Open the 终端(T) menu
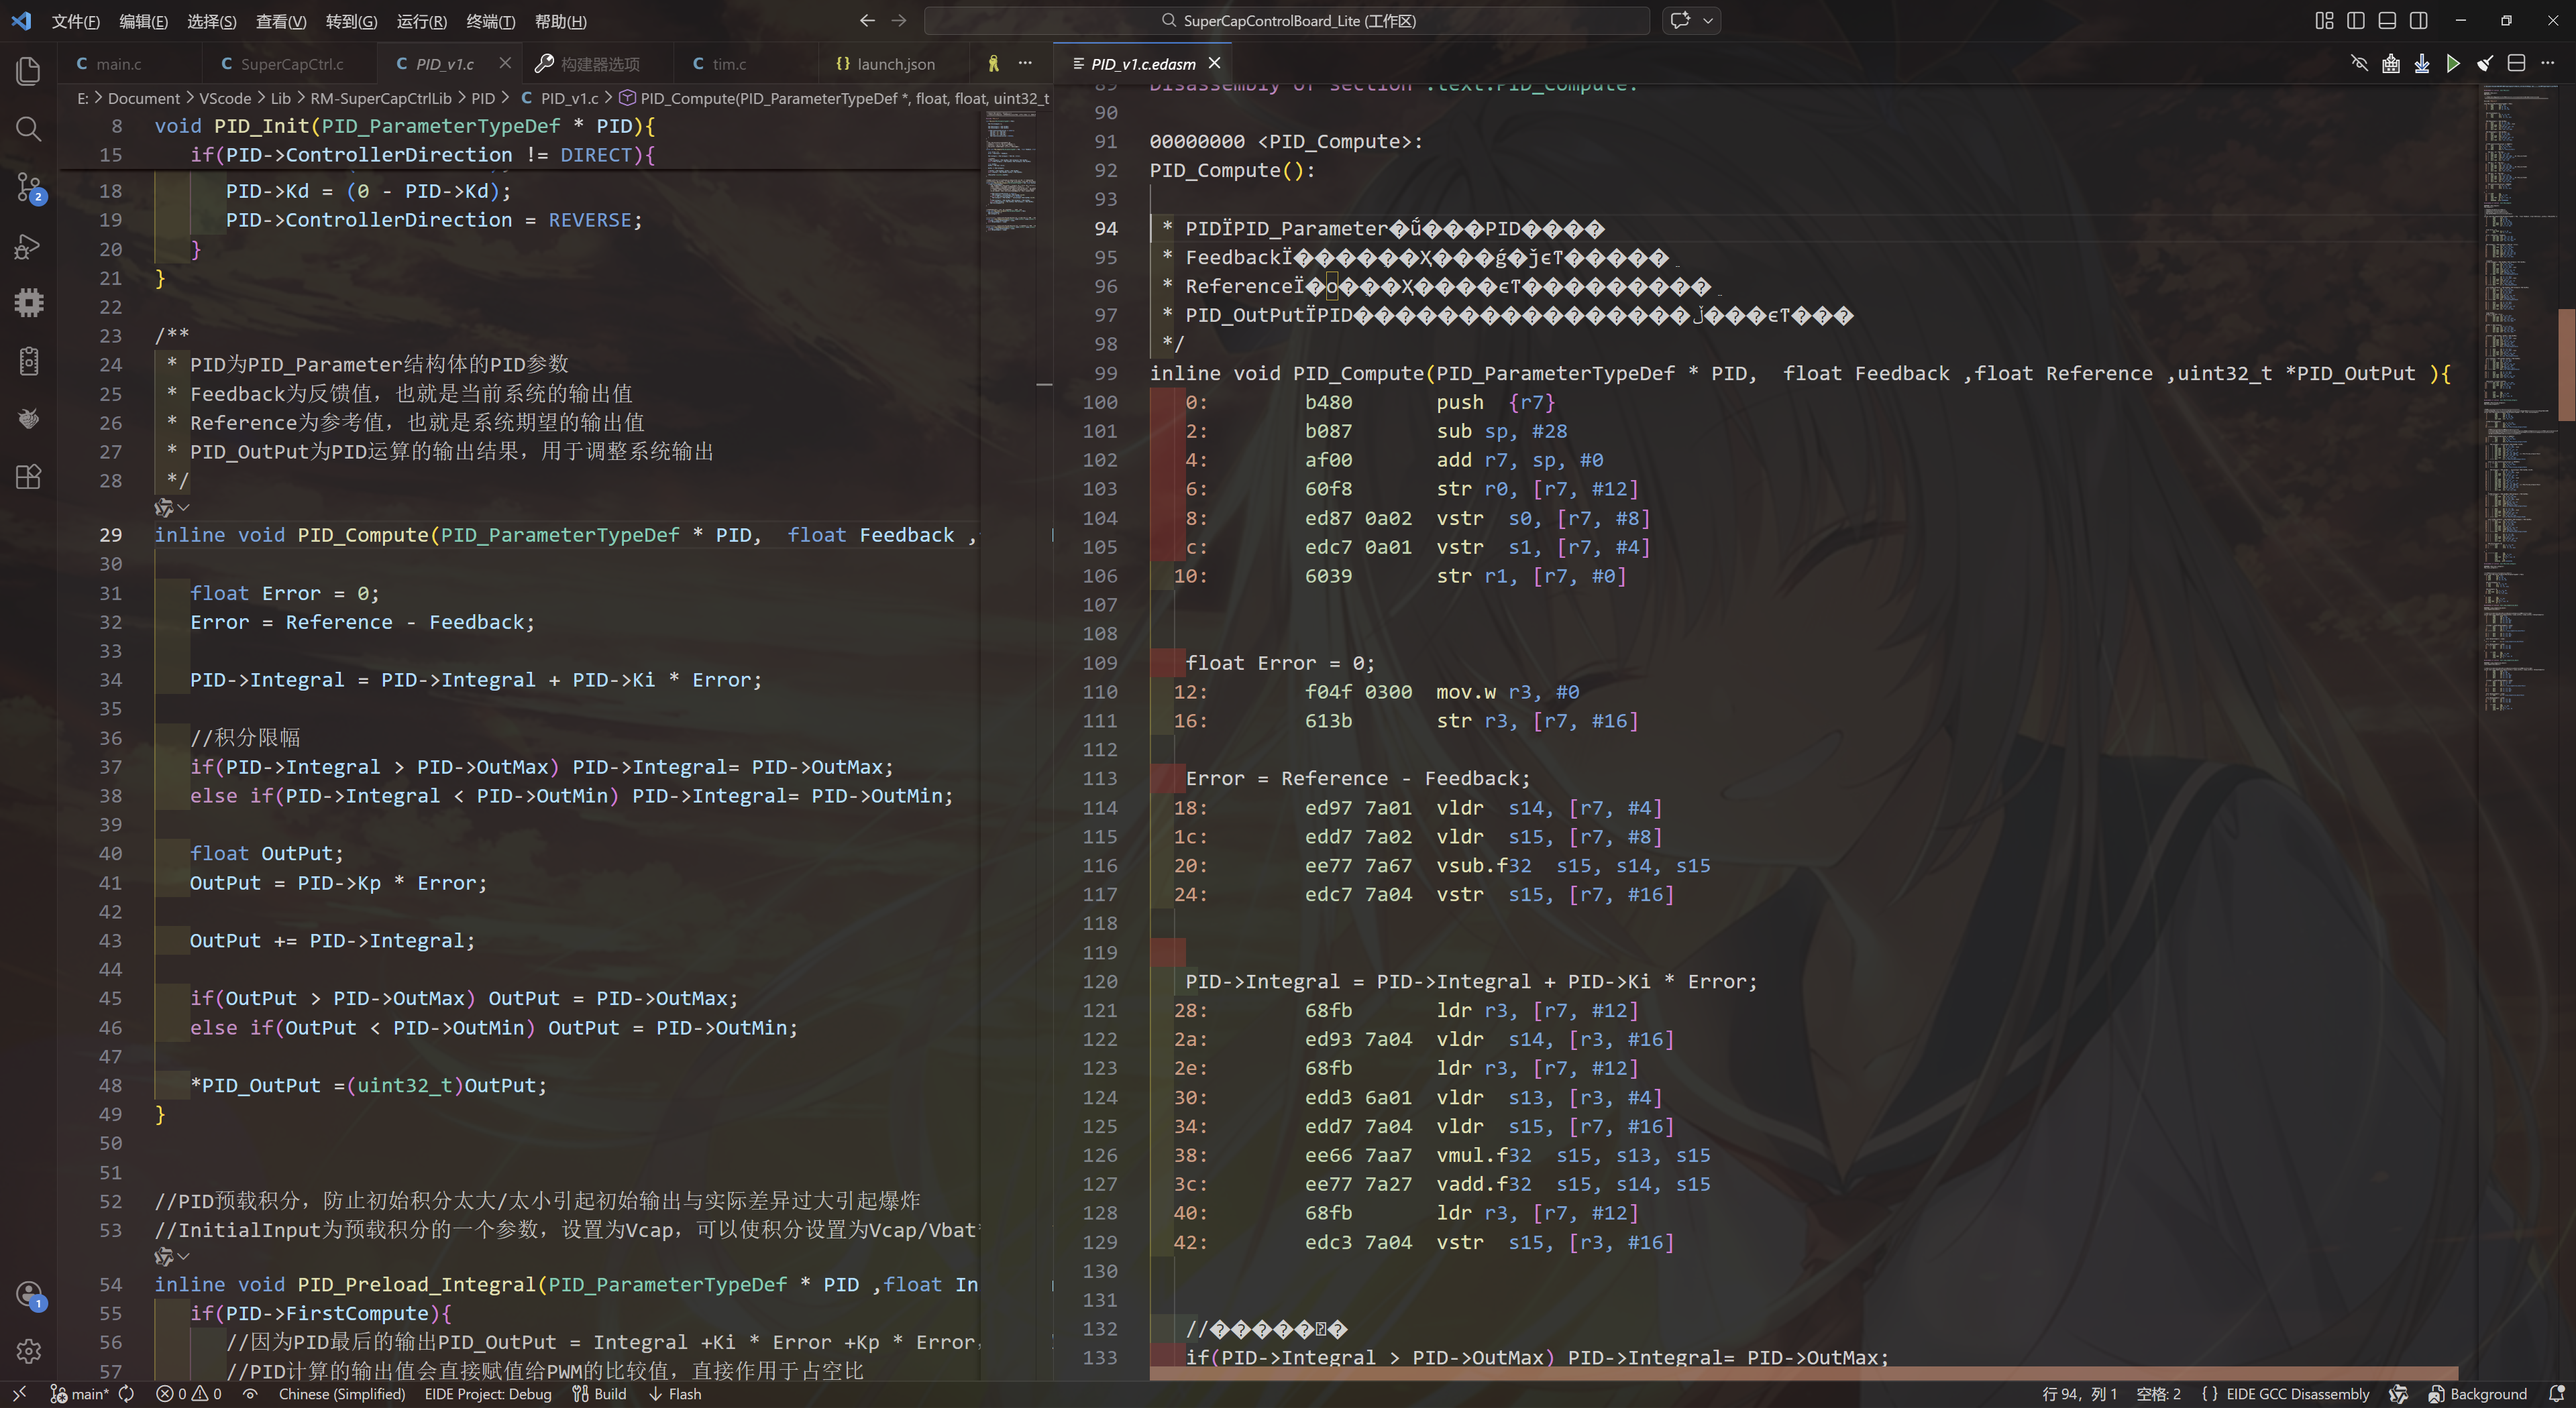The image size is (2576, 1408). coord(491,21)
